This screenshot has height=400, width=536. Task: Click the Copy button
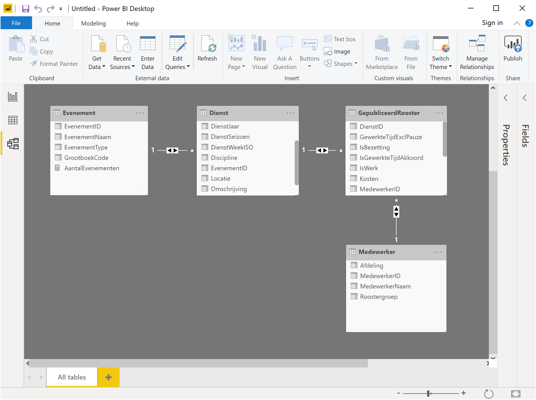42,51
